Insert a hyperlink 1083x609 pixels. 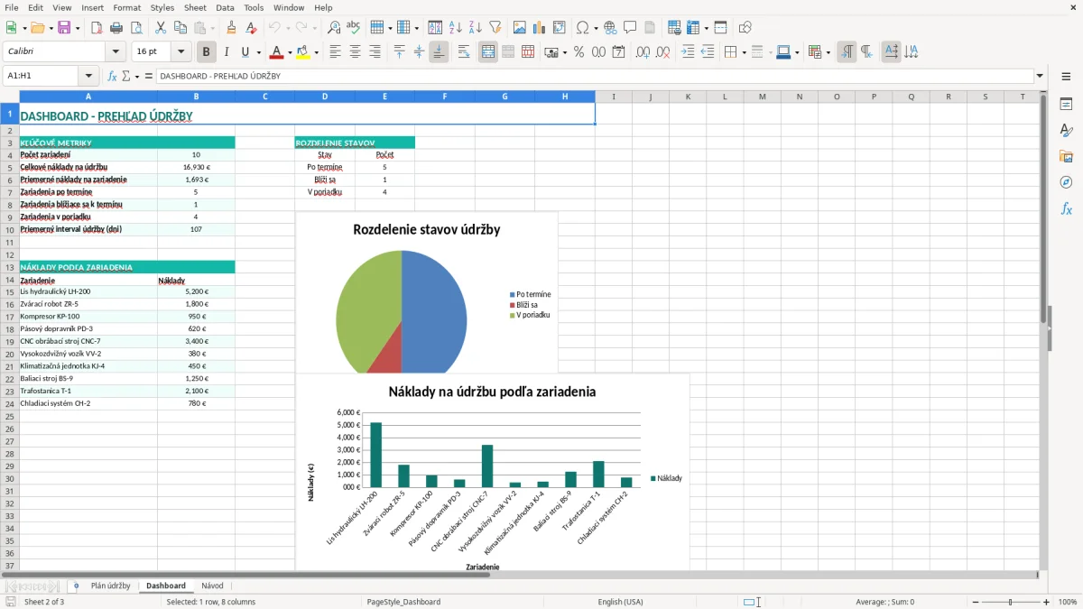[x=611, y=28]
